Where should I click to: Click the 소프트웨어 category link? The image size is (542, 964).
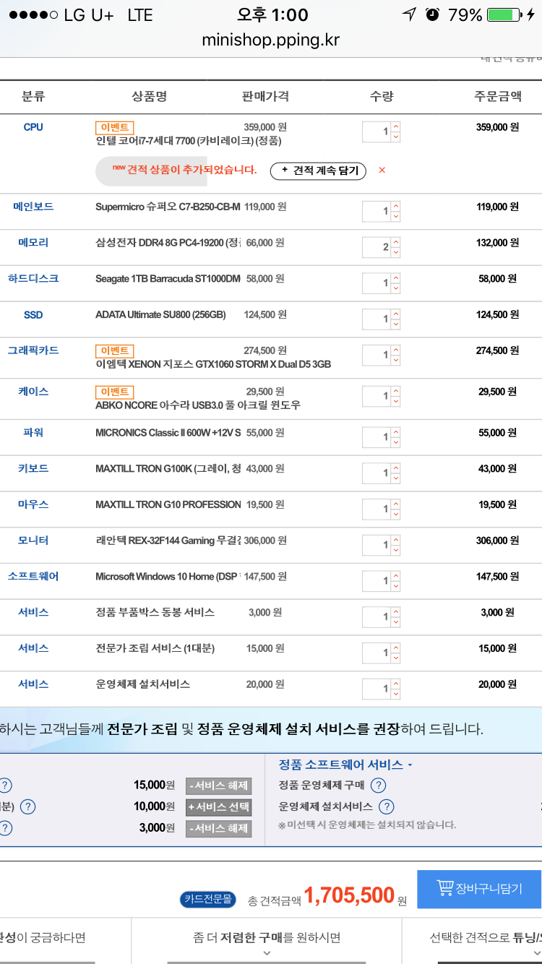click(33, 577)
